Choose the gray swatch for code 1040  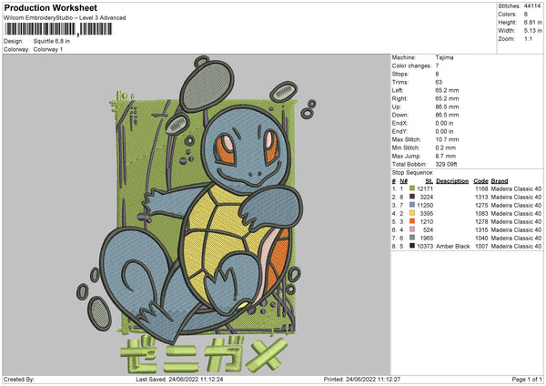(412, 238)
